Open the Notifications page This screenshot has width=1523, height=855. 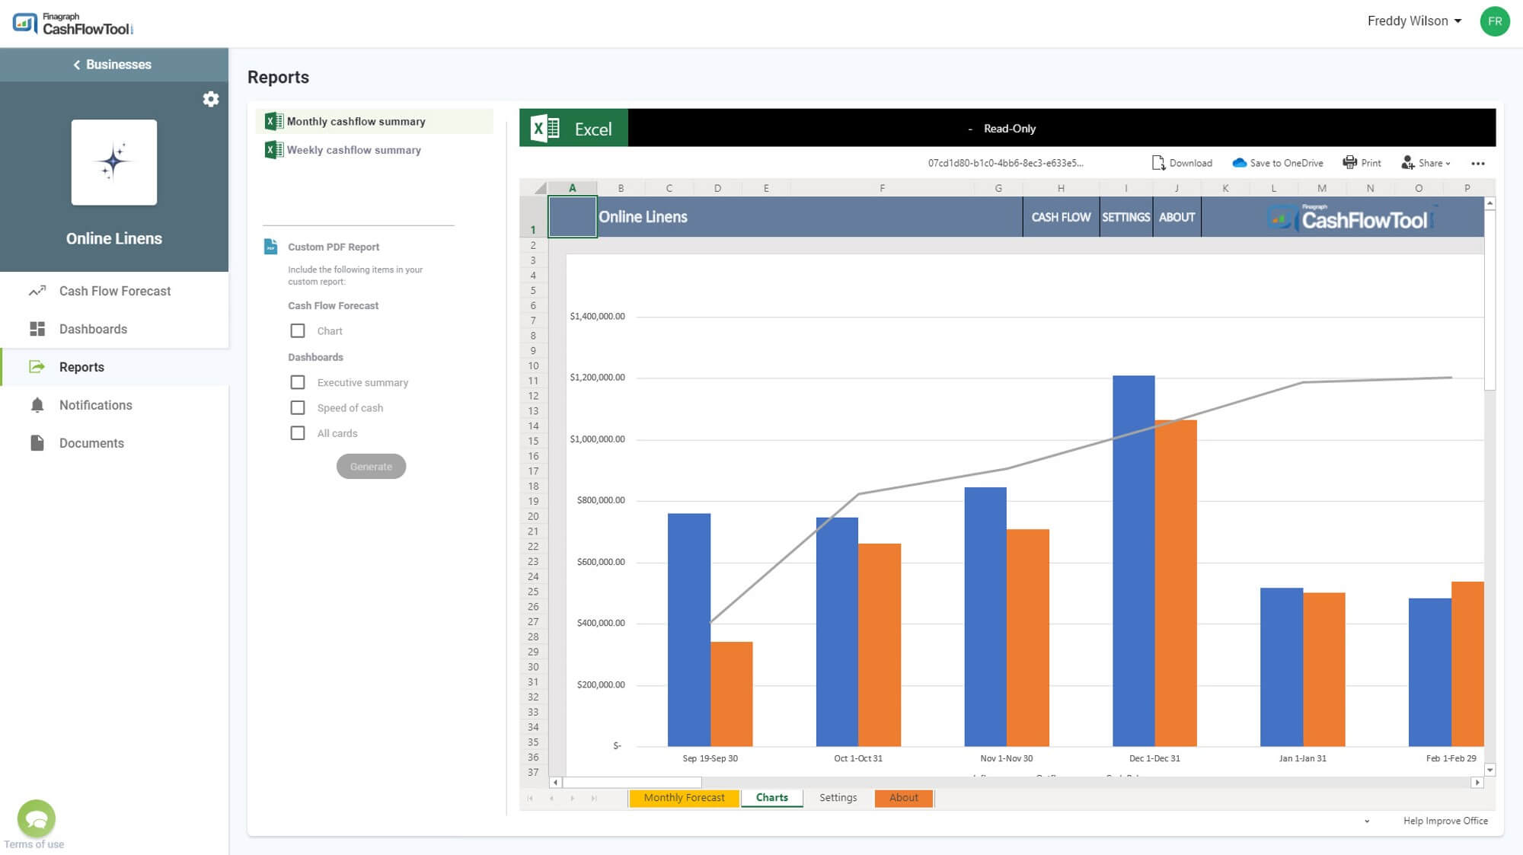pos(114,405)
